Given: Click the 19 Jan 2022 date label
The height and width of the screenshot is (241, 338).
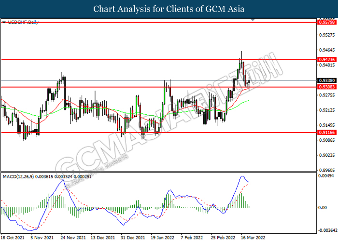Looking at the screenshot, I should [x=163, y=238].
